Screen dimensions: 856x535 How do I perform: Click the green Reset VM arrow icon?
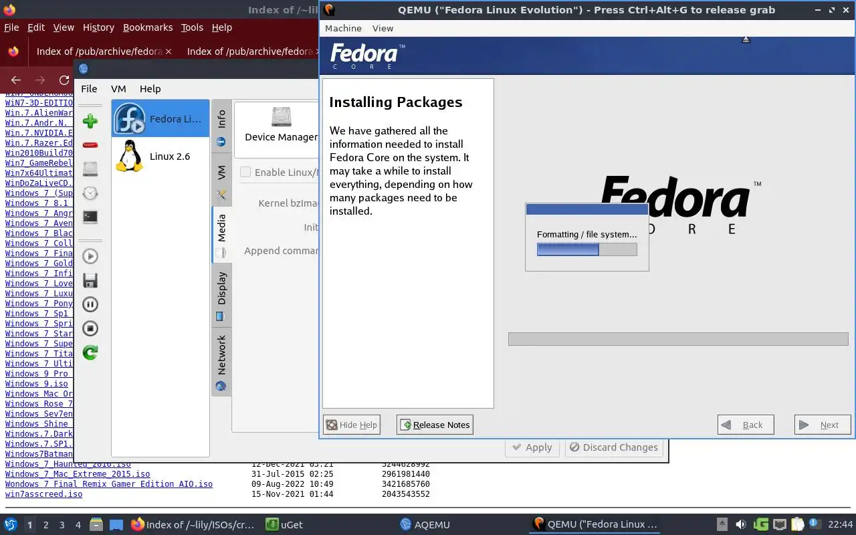(x=90, y=352)
